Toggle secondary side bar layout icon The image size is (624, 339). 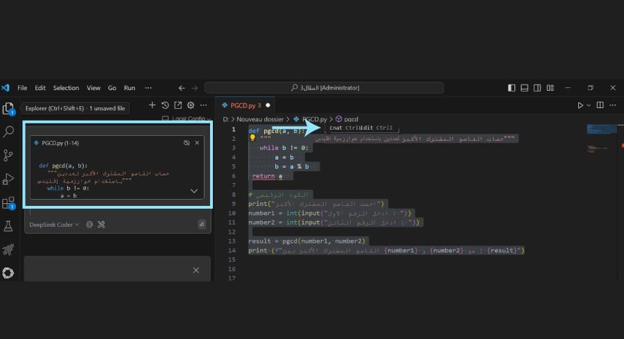[x=537, y=88]
